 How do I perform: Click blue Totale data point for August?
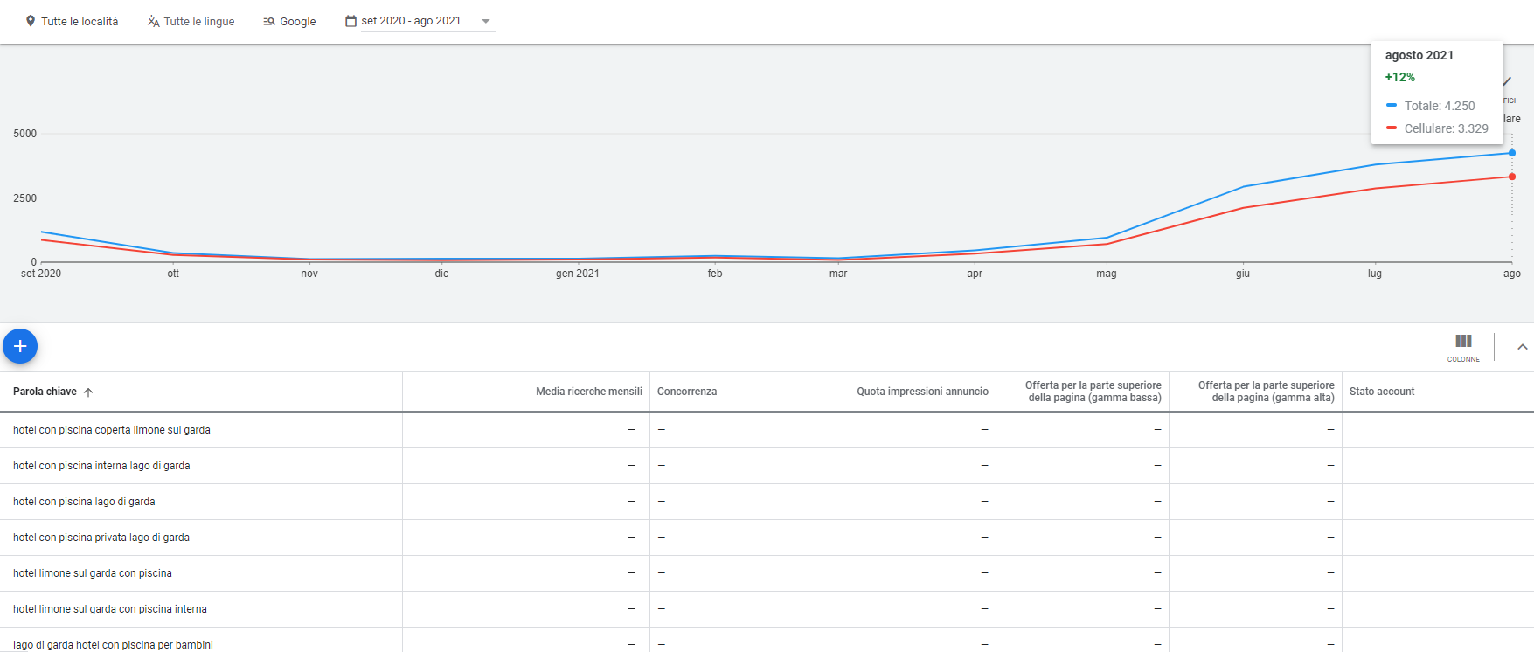(1512, 153)
